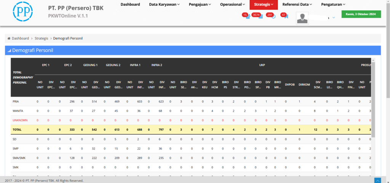This screenshot has height=183, width=390.
Task: Click the PP company logo
Action: point(23,11)
